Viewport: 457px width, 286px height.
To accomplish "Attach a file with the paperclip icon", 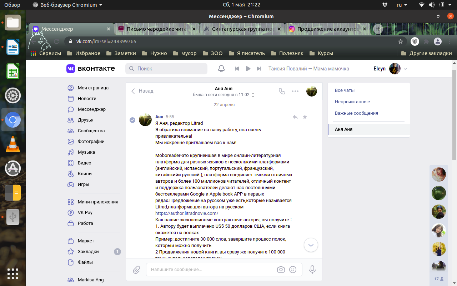I will click(136, 270).
